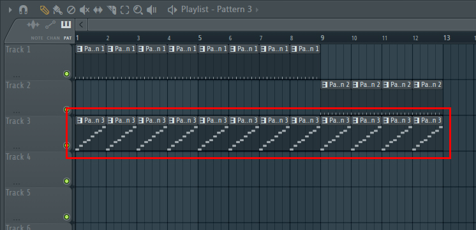The width and height of the screenshot is (476, 230).
Task: Click the back chevron beside the scrollbar
Action: pos(81,25)
